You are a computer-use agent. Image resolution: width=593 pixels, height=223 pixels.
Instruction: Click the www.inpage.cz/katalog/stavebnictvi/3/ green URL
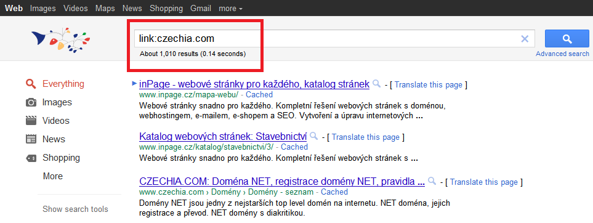point(206,147)
